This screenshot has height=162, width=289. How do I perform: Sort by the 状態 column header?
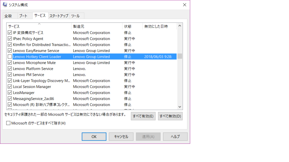[x=132, y=26]
